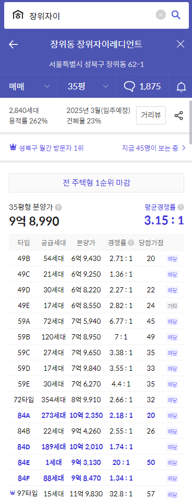The height and width of the screenshot is (500, 192).
Task: Click the 공급세대 column header
Action: click(x=53, y=243)
